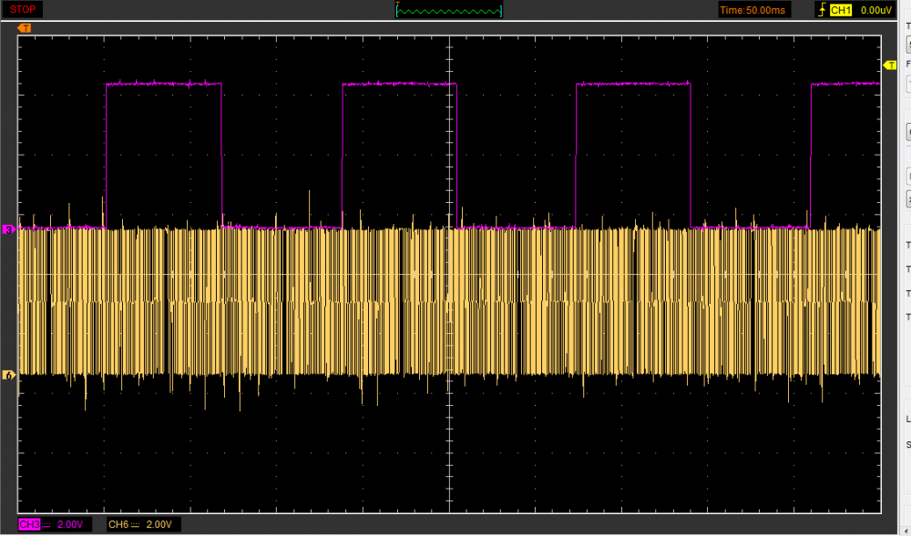The height and width of the screenshot is (536, 911).
Task: Select the yellow CH1 trigger source badge
Action: pos(840,10)
